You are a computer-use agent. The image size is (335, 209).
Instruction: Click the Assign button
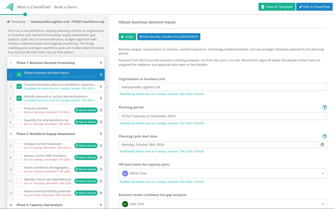tap(127, 37)
